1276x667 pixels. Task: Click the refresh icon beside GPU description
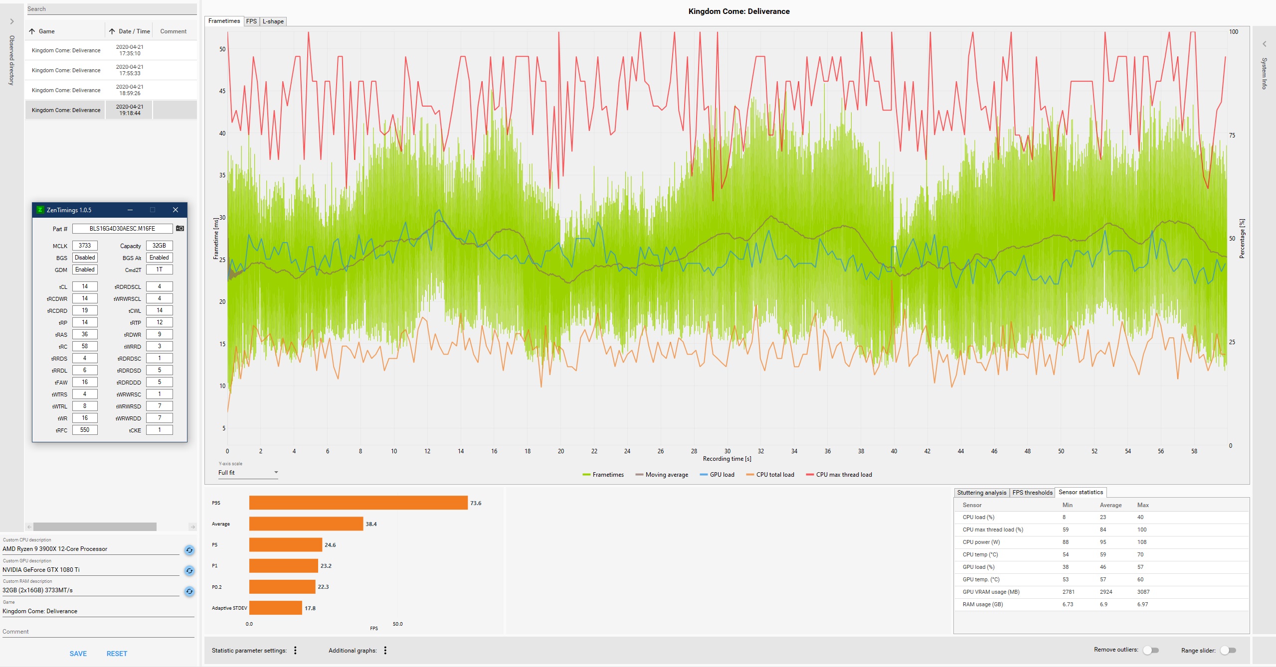click(x=189, y=571)
